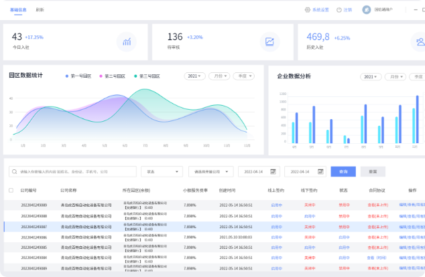This screenshot has height=277, width=425.
Task: Check the row checkbox for company 2022042490087
Action: pyautogui.click(x=11, y=227)
